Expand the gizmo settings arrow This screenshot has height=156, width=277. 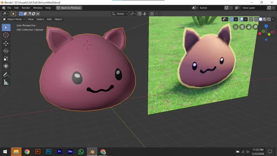[x=236, y=19]
